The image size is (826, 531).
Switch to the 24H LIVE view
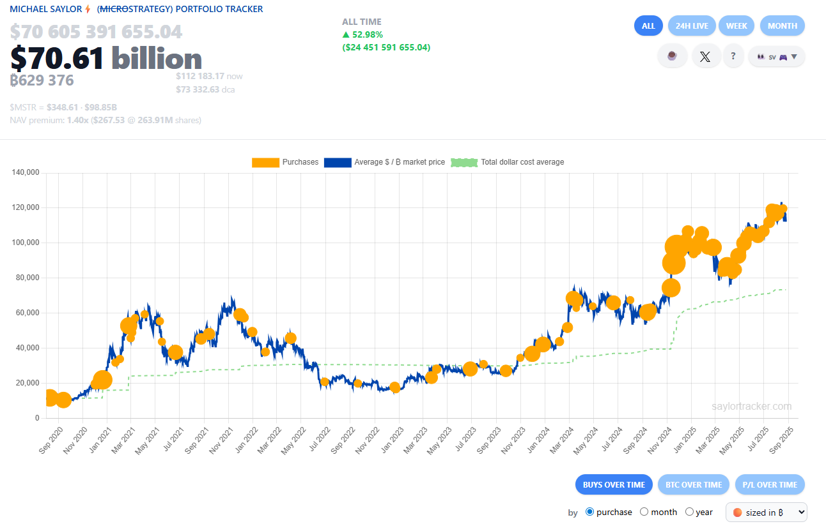click(692, 26)
